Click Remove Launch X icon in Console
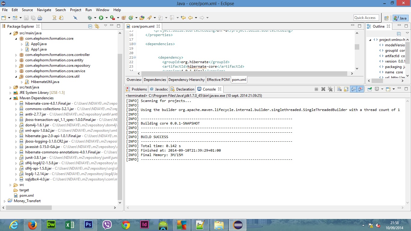411x231 pixels. pyautogui.click(x=323, y=89)
